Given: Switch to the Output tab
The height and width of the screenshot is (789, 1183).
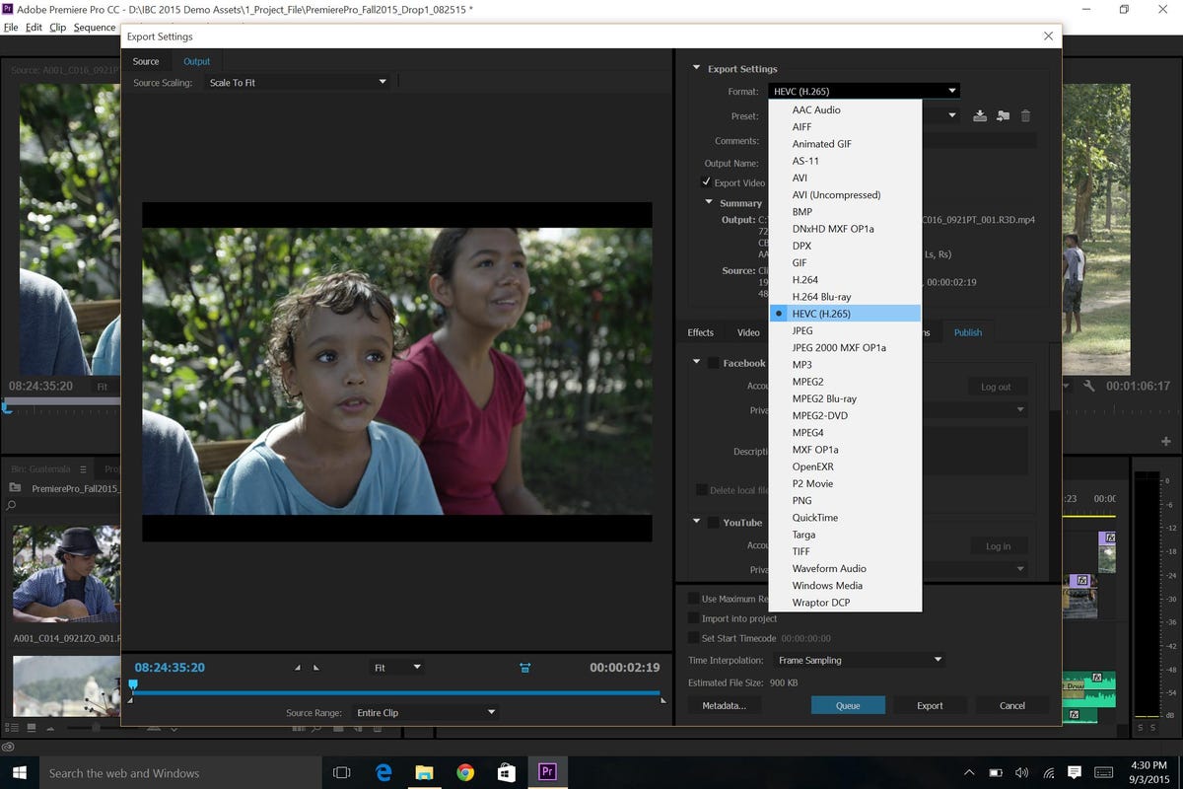Looking at the screenshot, I should [196, 61].
